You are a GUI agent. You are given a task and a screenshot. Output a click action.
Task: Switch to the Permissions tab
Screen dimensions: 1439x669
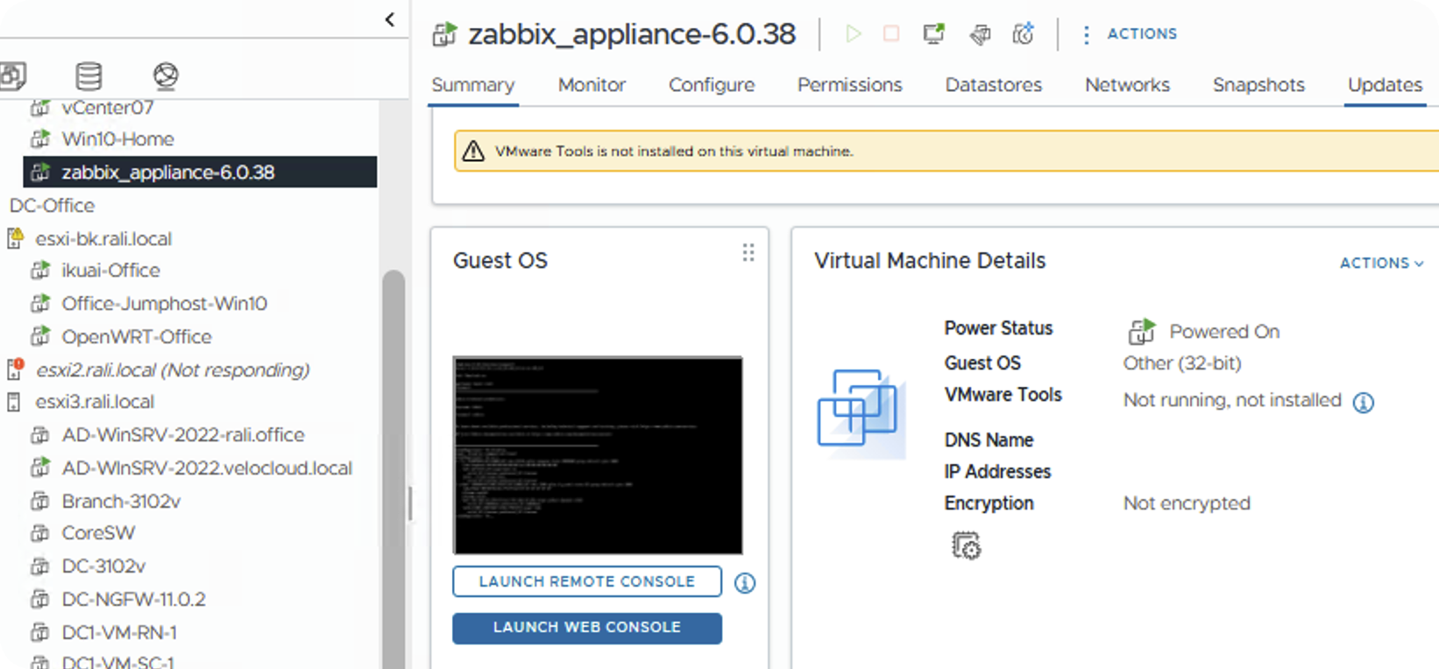point(849,85)
